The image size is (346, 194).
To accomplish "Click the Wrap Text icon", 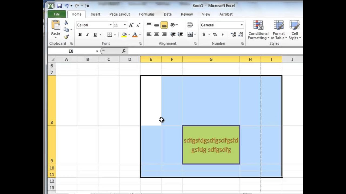I will coord(190,25).
